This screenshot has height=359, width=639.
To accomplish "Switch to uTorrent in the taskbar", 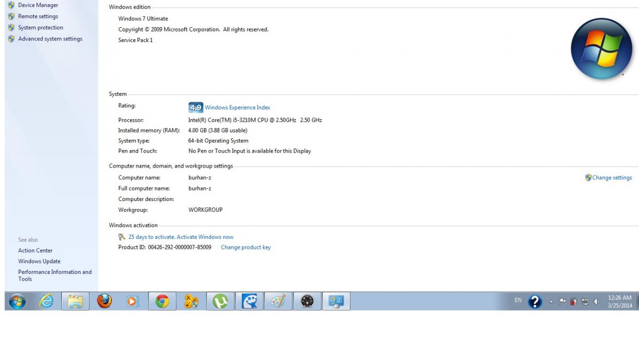I will [220, 302].
